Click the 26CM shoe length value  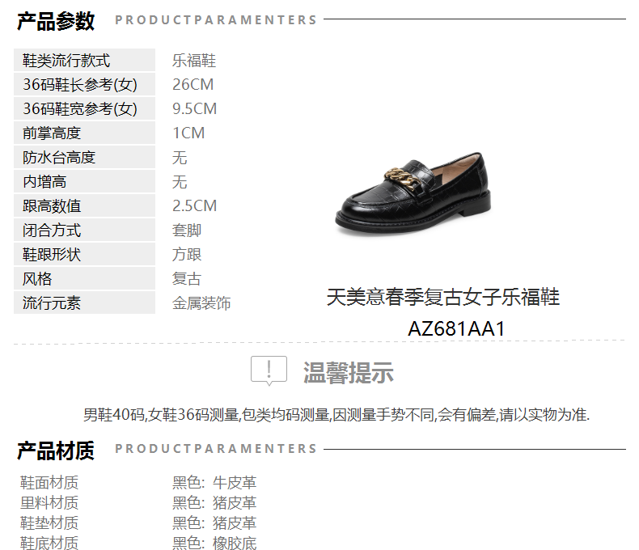[x=193, y=85]
